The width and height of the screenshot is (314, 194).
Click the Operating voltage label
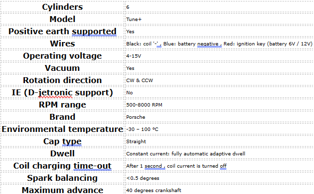click(62, 56)
